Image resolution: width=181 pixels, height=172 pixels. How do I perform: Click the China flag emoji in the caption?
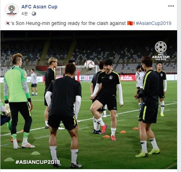click(130, 23)
